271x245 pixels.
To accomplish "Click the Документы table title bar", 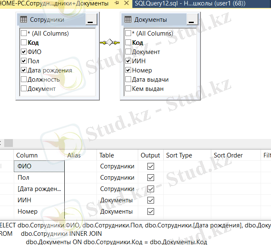I will pos(154,19).
